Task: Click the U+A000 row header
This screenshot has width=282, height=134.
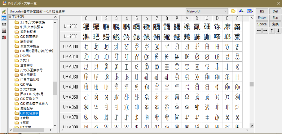Action: pyautogui.click(x=71, y=46)
